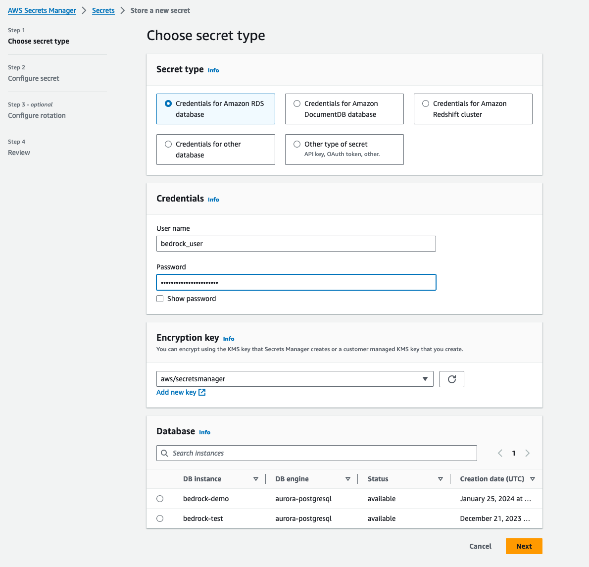Click the bedrock-demo instance name
589x567 pixels.
pos(206,499)
